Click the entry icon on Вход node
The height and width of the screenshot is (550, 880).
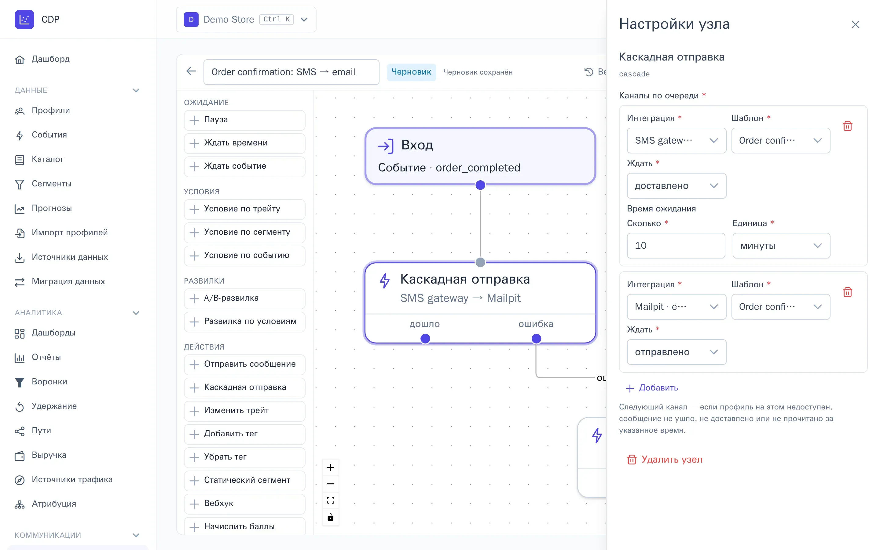pyautogui.click(x=385, y=146)
